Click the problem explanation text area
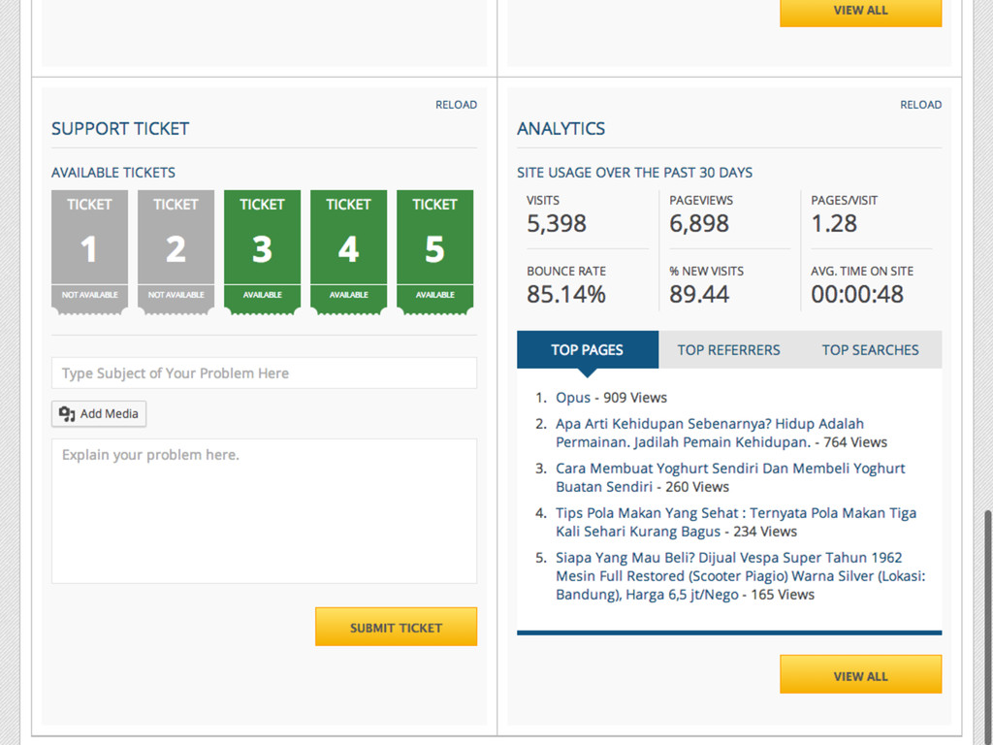Image resolution: width=993 pixels, height=745 pixels. coord(264,511)
